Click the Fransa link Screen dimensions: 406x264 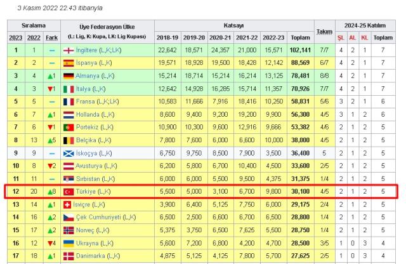(x=86, y=102)
